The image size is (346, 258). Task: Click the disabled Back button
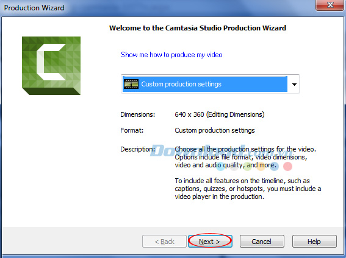tap(164, 242)
